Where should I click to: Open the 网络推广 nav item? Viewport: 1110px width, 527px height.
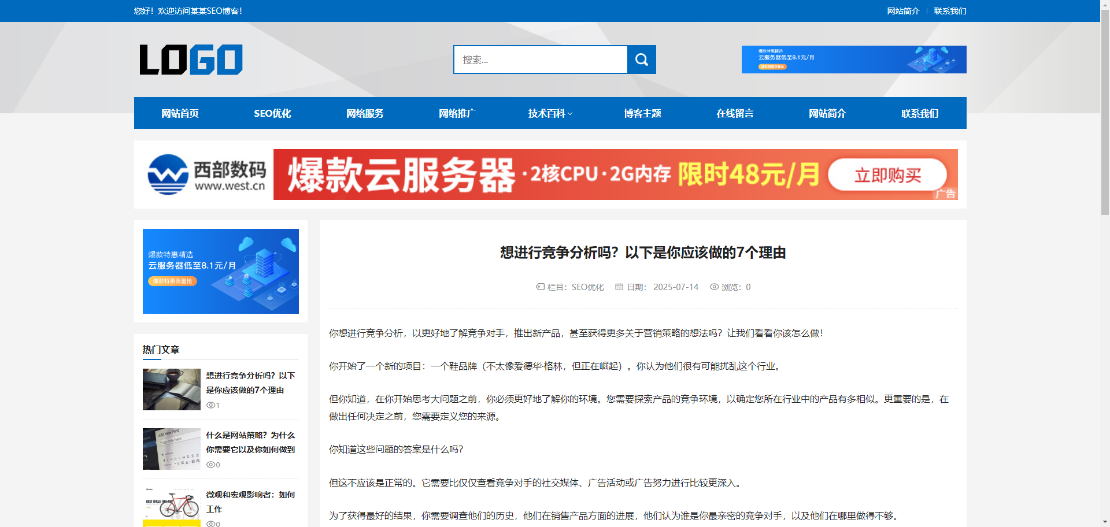[x=457, y=113]
